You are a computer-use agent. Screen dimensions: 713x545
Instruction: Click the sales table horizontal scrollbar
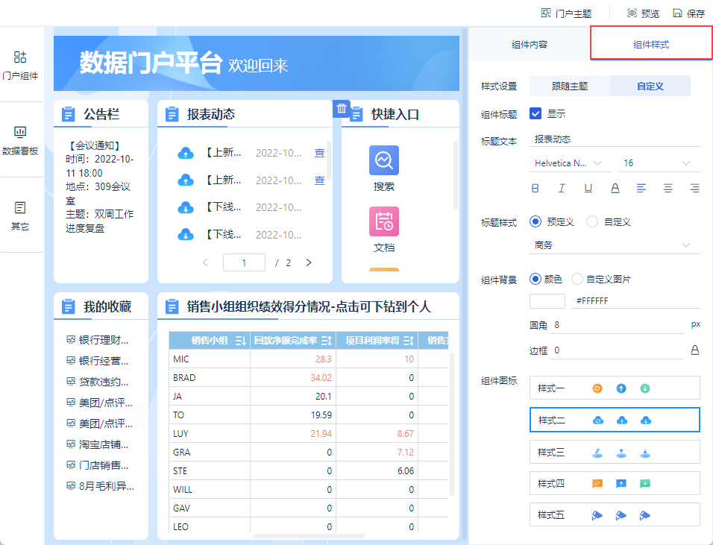(310, 536)
